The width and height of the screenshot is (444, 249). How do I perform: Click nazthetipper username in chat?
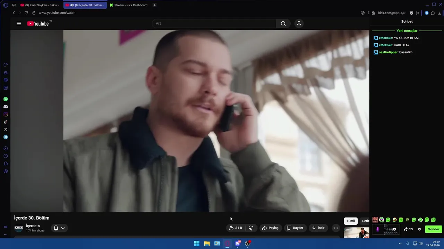click(x=388, y=52)
